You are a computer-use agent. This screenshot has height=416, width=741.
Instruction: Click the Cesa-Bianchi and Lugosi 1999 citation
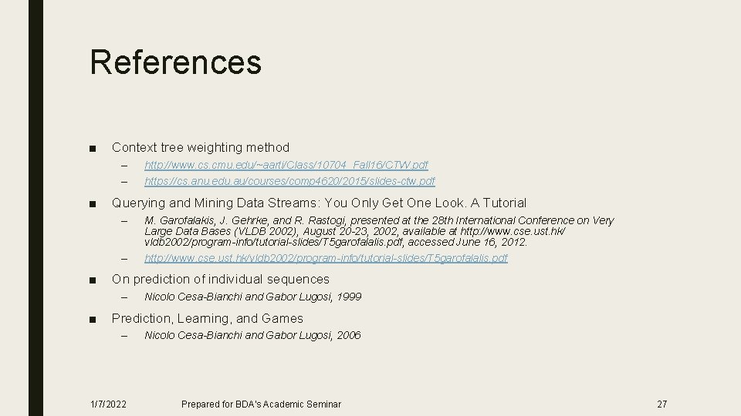(252, 297)
